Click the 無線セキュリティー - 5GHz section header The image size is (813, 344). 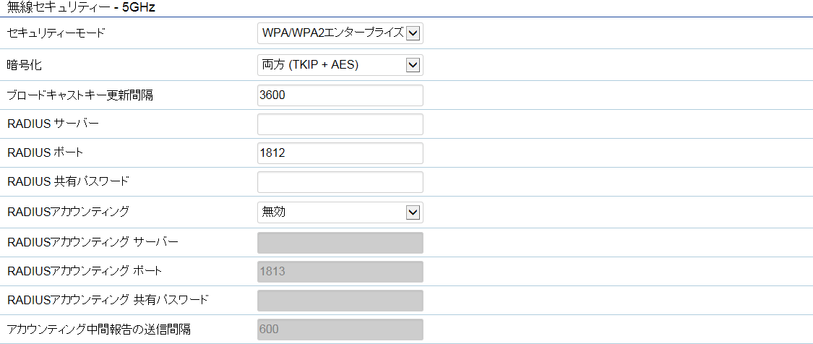pos(82,7)
